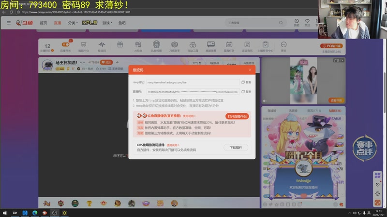This screenshot has width=387, height=217.
Task: Go to 首页 in navigation
Action: pyautogui.click(x=43, y=23)
